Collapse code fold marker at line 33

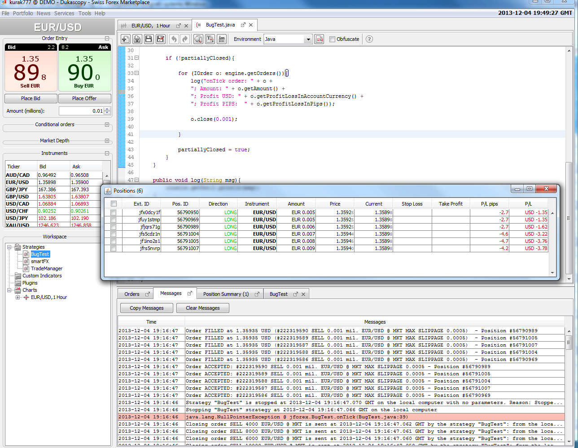coord(137,73)
